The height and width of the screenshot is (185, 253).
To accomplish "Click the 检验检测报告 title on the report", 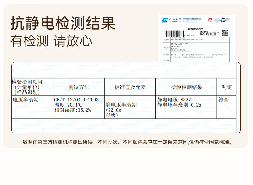I will point(196,29).
